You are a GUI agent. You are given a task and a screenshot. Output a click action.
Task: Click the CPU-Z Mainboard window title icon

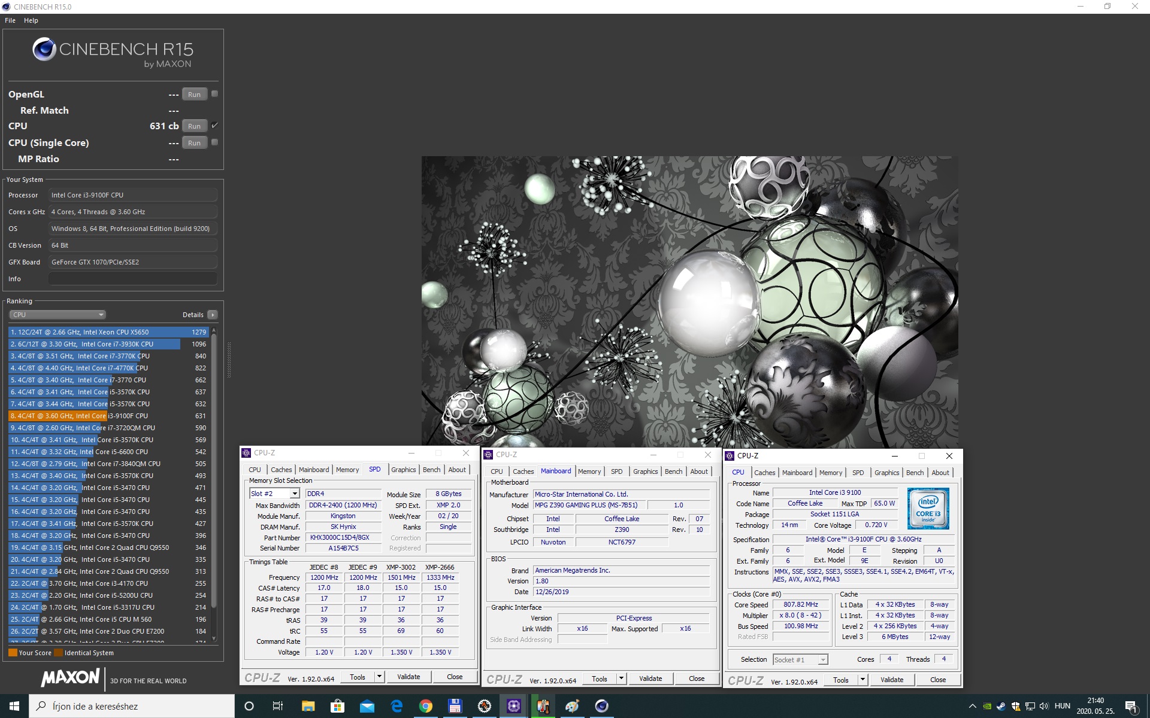(x=488, y=455)
